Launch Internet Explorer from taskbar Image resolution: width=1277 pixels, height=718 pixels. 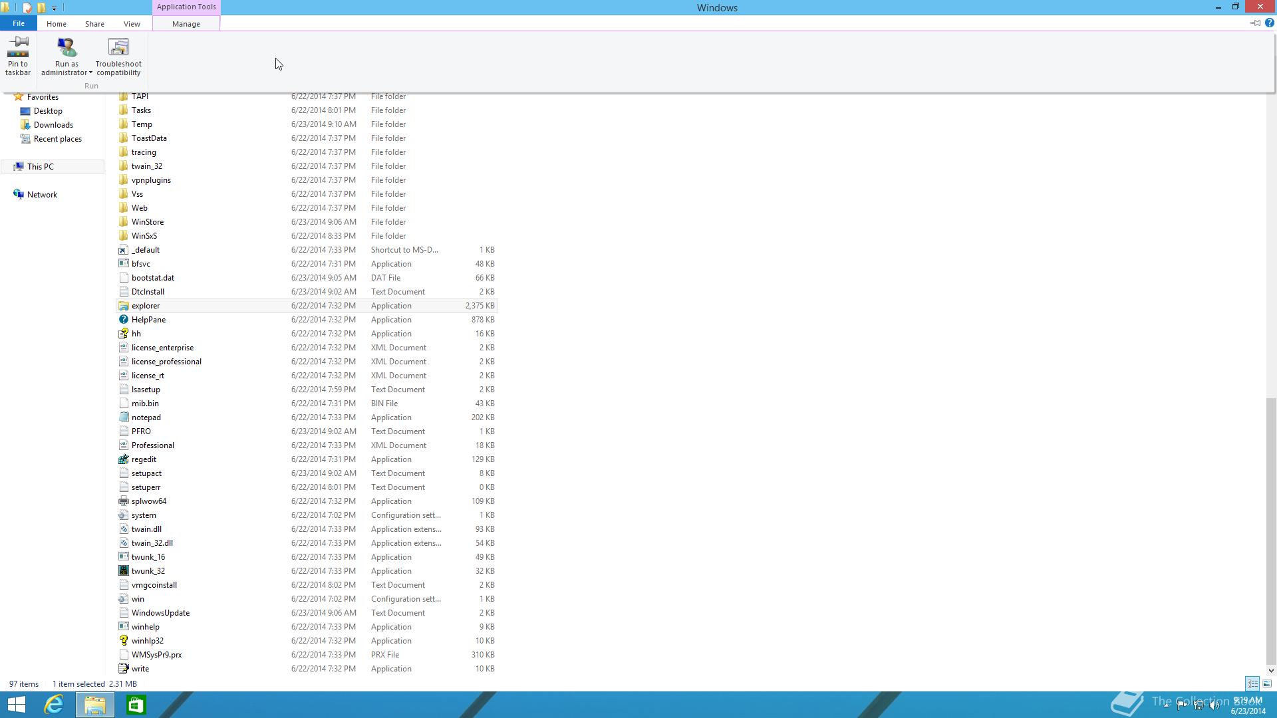point(54,705)
